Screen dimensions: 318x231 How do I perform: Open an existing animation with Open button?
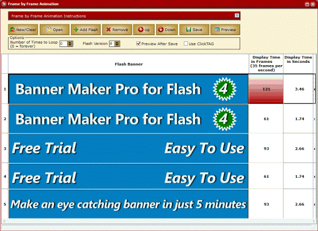[55, 30]
